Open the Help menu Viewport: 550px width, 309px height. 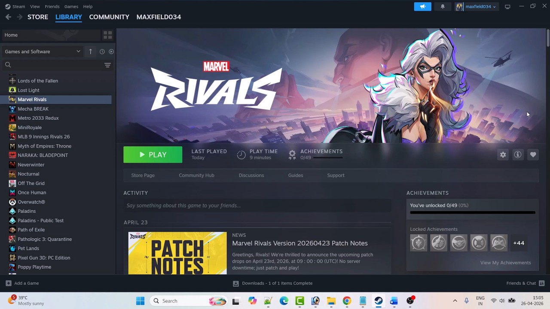pyautogui.click(x=88, y=6)
